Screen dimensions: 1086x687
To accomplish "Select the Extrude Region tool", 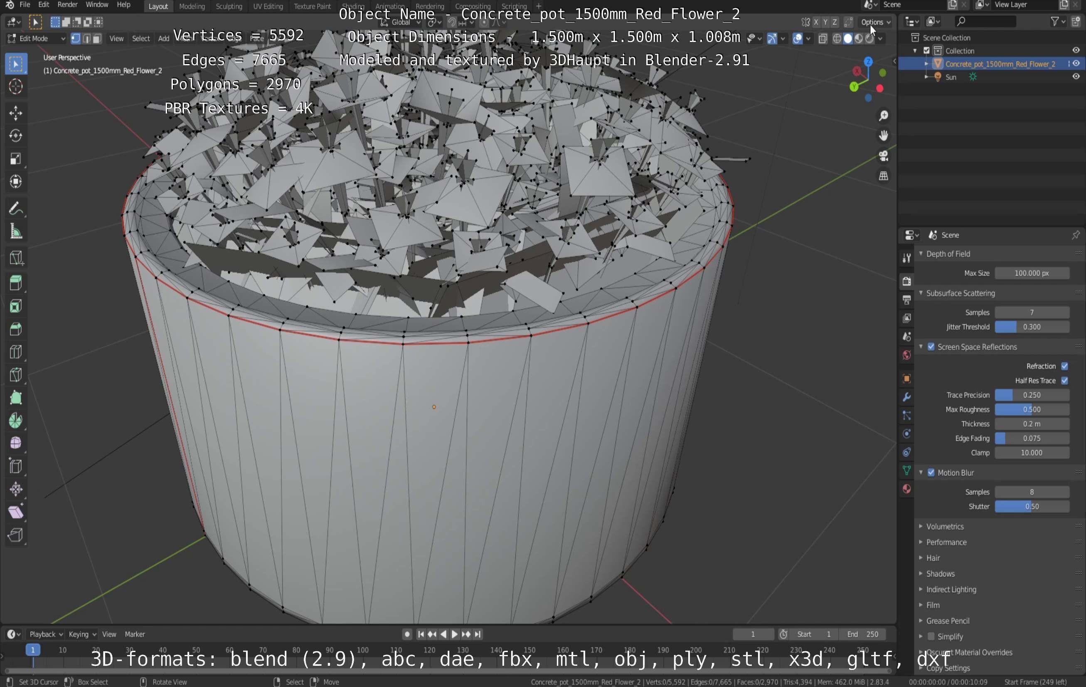I will [x=16, y=283].
